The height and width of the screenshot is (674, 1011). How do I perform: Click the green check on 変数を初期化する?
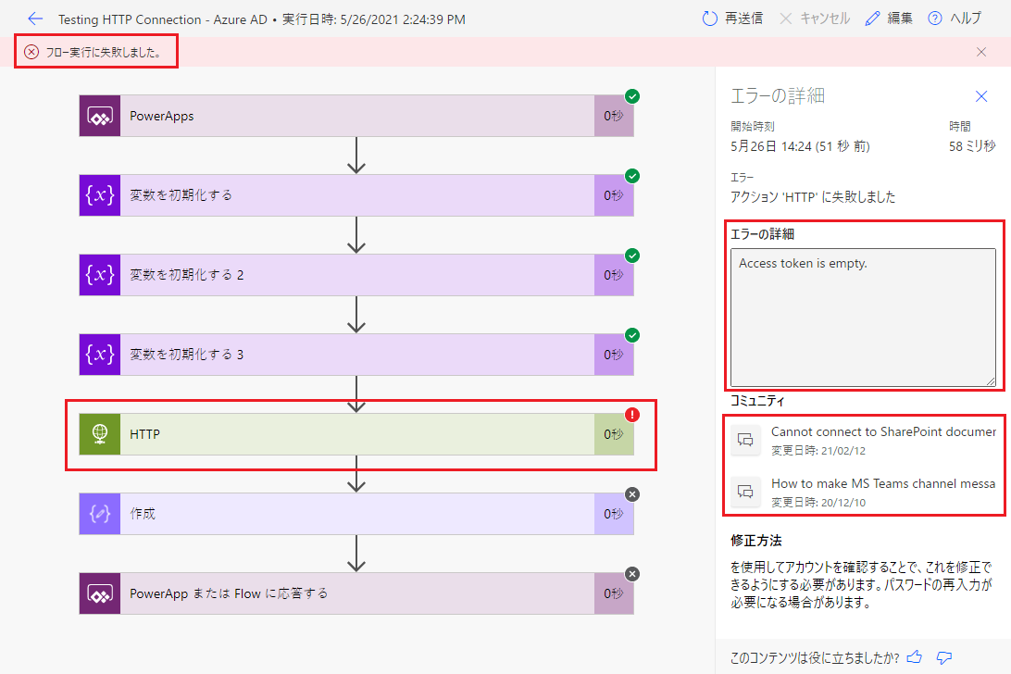point(632,176)
